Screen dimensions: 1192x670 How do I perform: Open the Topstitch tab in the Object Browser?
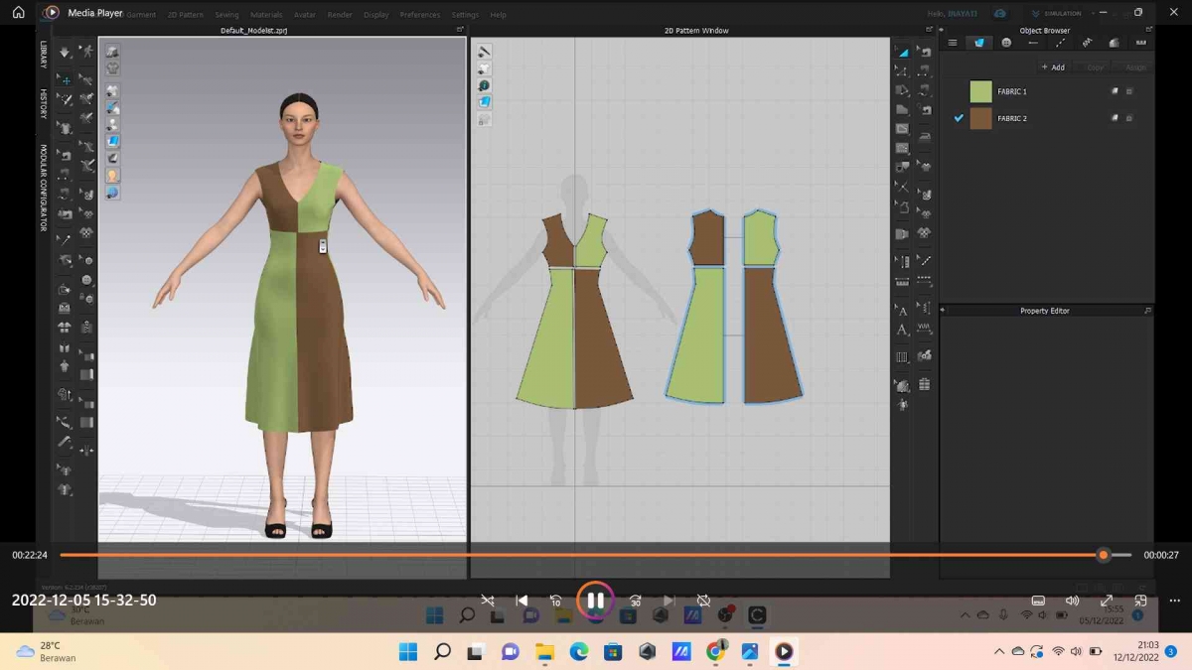[x=1060, y=43]
